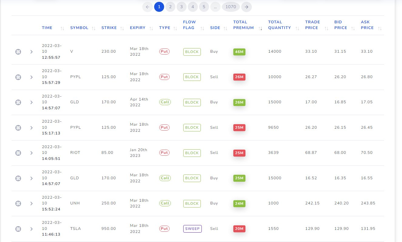Sort table by TOTAL QUANTITY column
Viewport: 402px width, 242px height.
(x=297, y=28)
